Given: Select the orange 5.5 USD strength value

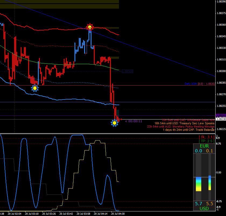Looking at the screenshot, I should 210,204.
